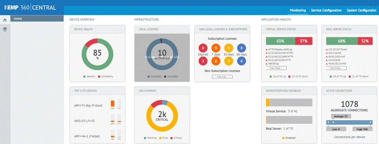Click View More under Virtual Service Status
This screenshot has width=379, height=144.
click(276, 68)
